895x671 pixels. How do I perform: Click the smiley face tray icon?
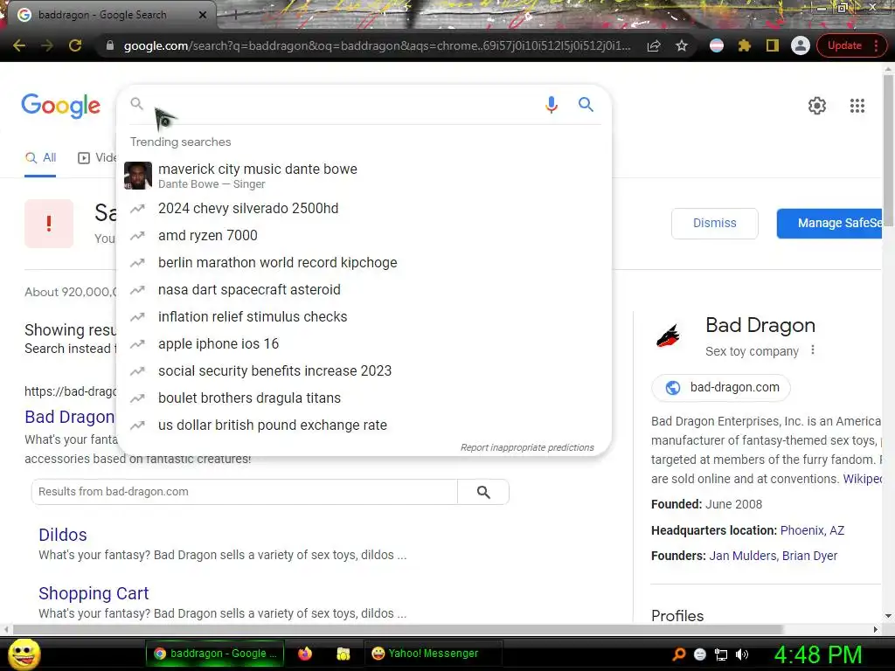point(700,654)
